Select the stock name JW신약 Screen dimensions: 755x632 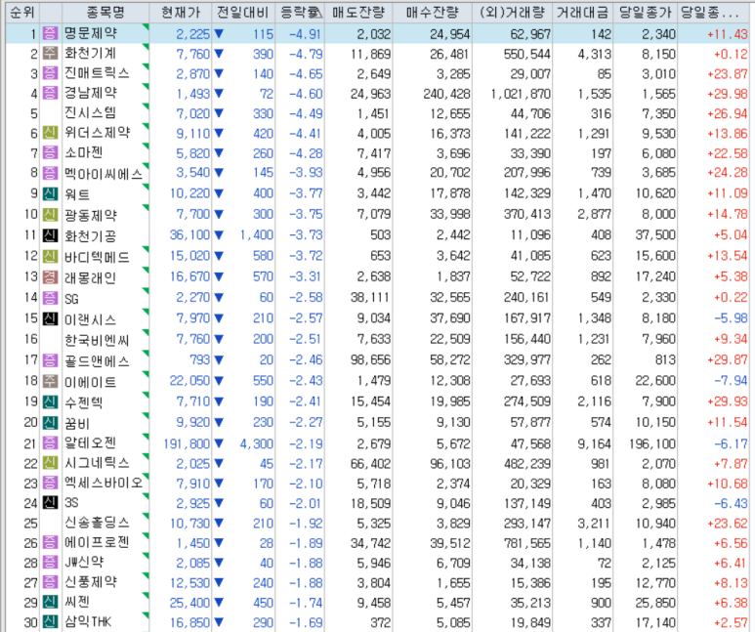pos(84,562)
